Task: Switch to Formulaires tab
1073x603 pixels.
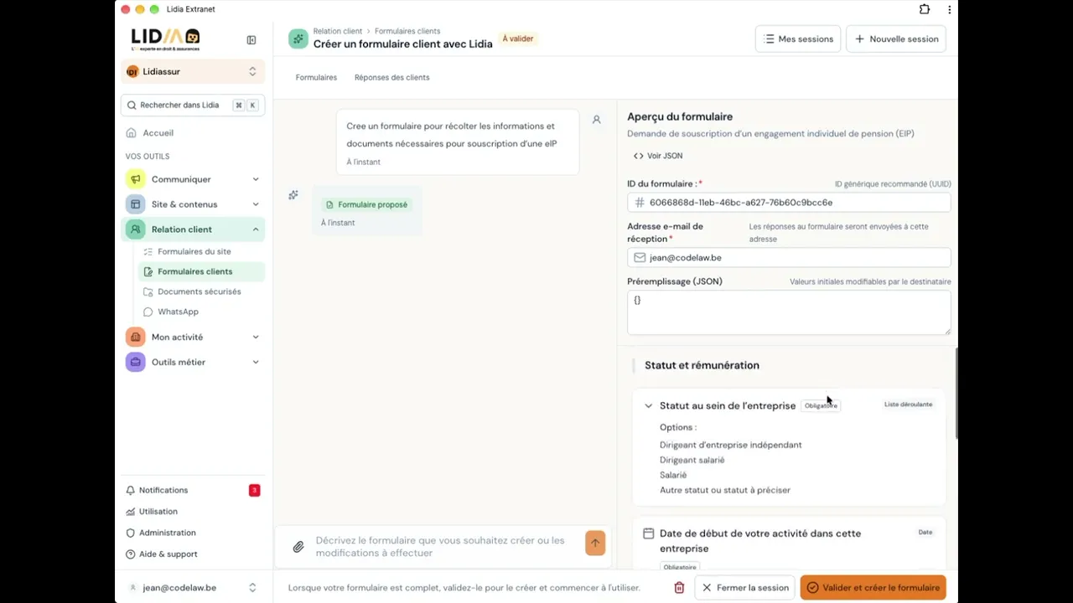Action: point(316,77)
